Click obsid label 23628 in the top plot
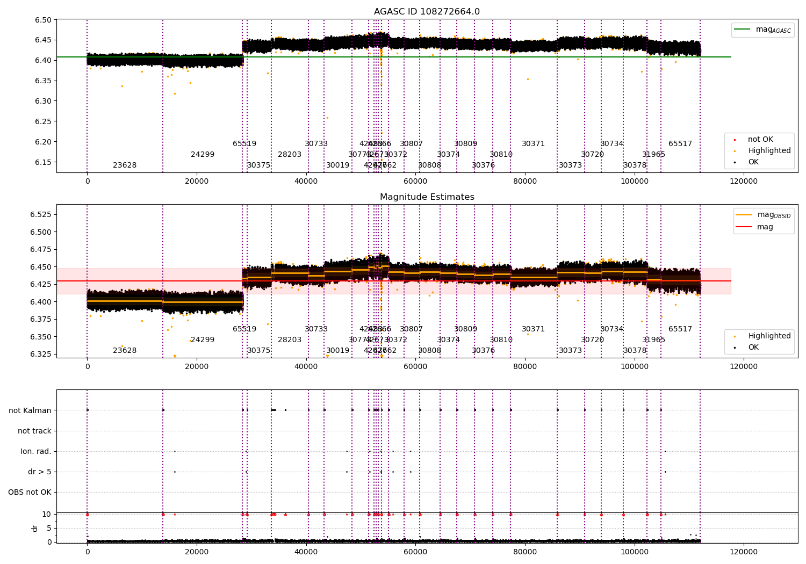 125,165
